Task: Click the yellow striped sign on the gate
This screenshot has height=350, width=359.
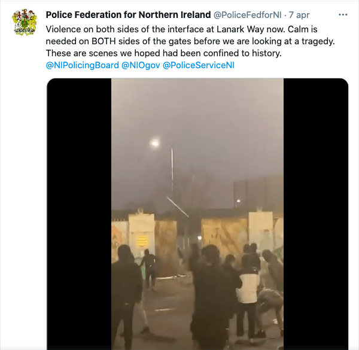Action: (142, 241)
